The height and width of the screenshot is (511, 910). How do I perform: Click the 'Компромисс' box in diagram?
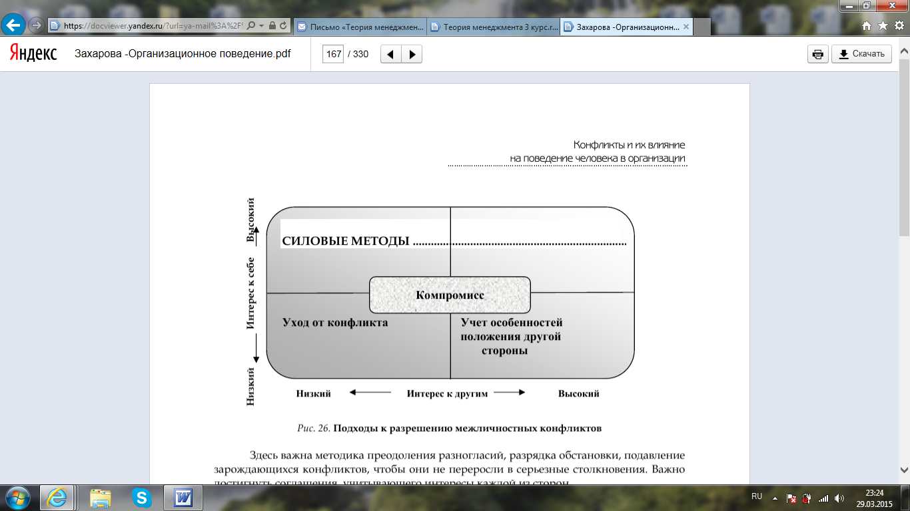(x=450, y=295)
